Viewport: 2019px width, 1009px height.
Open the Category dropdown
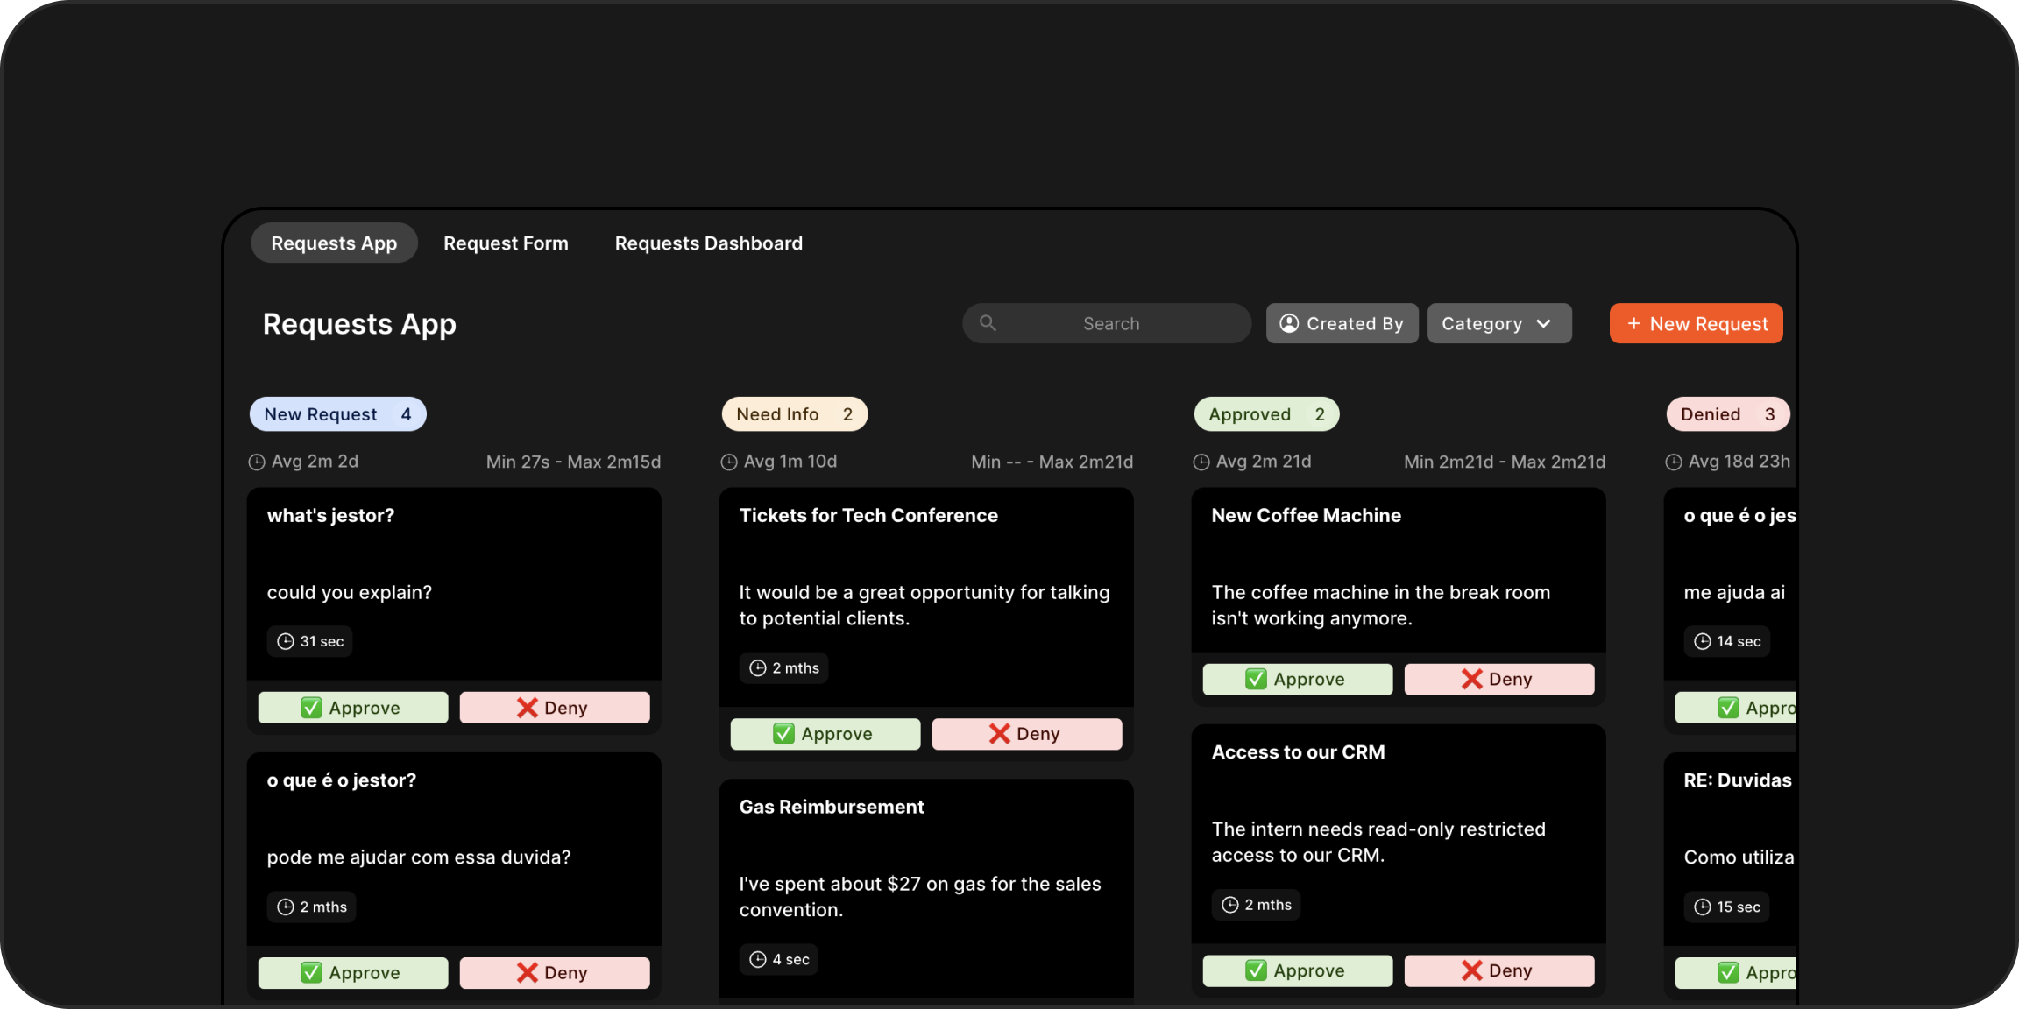(x=1499, y=323)
